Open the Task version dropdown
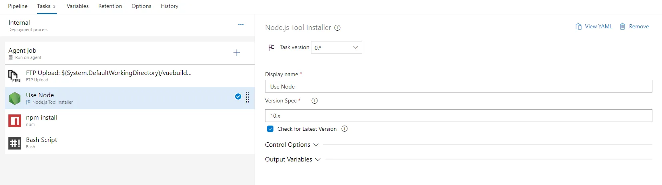The height and width of the screenshot is (185, 662). click(x=336, y=47)
